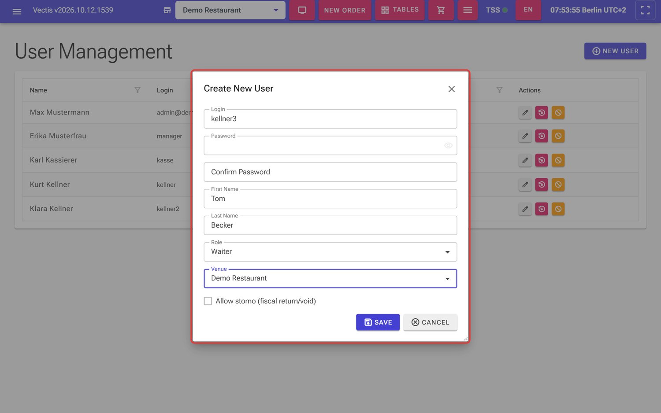Click the monitor display icon button
This screenshot has width=661, height=413.
pyautogui.click(x=302, y=10)
